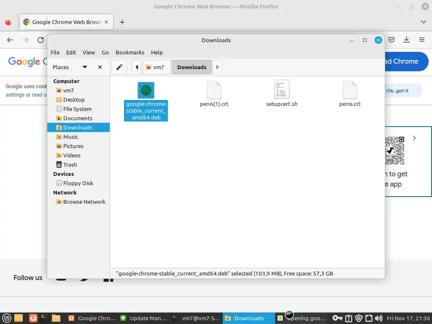
Task: Click the Terminal launcher in the panel
Action: [44, 318]
